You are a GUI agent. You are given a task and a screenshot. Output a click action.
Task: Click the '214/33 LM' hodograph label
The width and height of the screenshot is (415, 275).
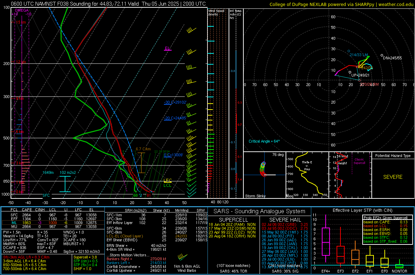(x=359, y=55)
